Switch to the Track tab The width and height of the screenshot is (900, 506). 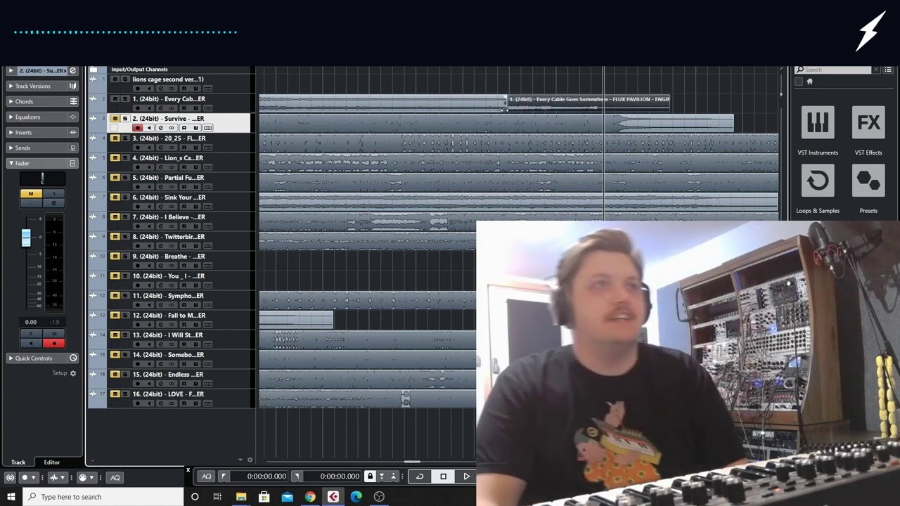[18, 462]
